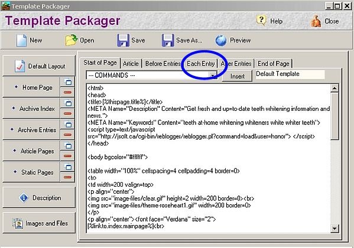This screenshot has width=354, height=248.
Task: Click the blue window icon beside Article Pages
Action: click(x=67, y=146)
